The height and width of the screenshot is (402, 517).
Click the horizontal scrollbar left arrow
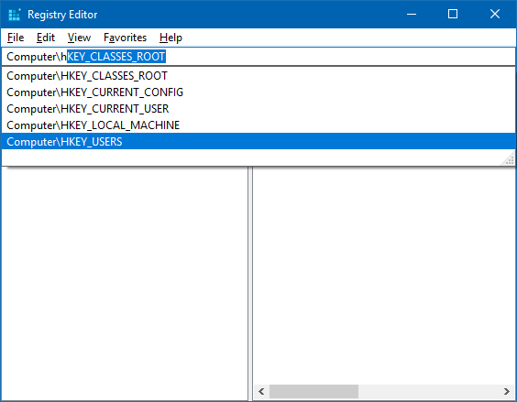click(x=261, y=391)
